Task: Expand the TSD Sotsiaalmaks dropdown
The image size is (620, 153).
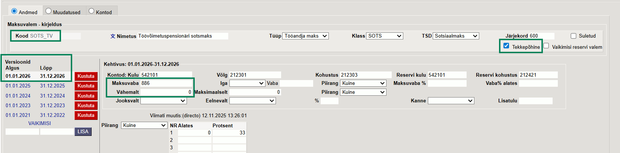Action: [456, 36]
